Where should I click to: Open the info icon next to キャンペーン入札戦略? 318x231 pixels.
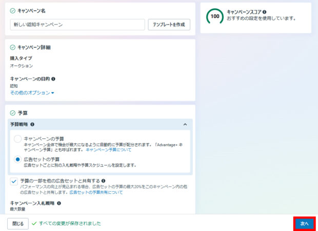59,203
